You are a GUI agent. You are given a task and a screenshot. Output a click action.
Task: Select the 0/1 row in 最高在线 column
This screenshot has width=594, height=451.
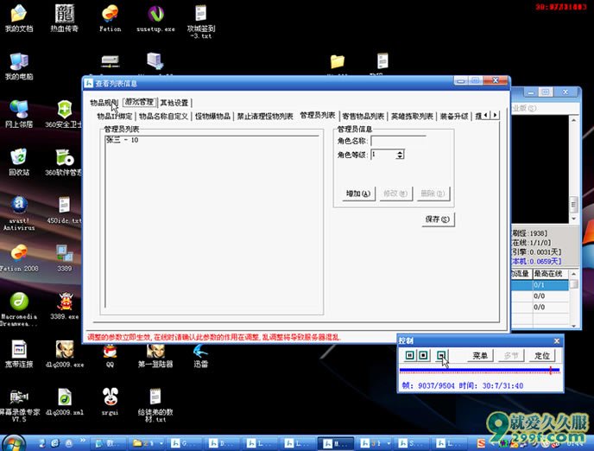click(551, 284)
